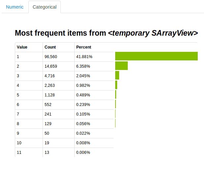Select the count cell 4,716
The height and width of the screenshot is (172, 204).
tap(50, 76)
